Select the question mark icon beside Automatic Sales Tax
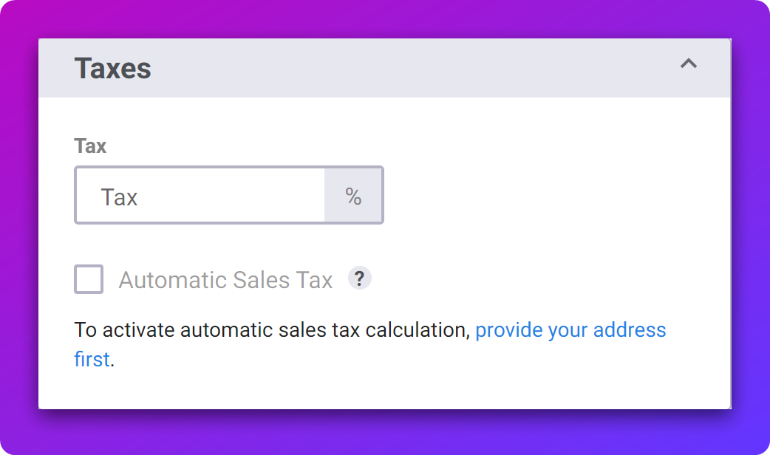This screenshot has height=455, width=770. click(359, 278)
